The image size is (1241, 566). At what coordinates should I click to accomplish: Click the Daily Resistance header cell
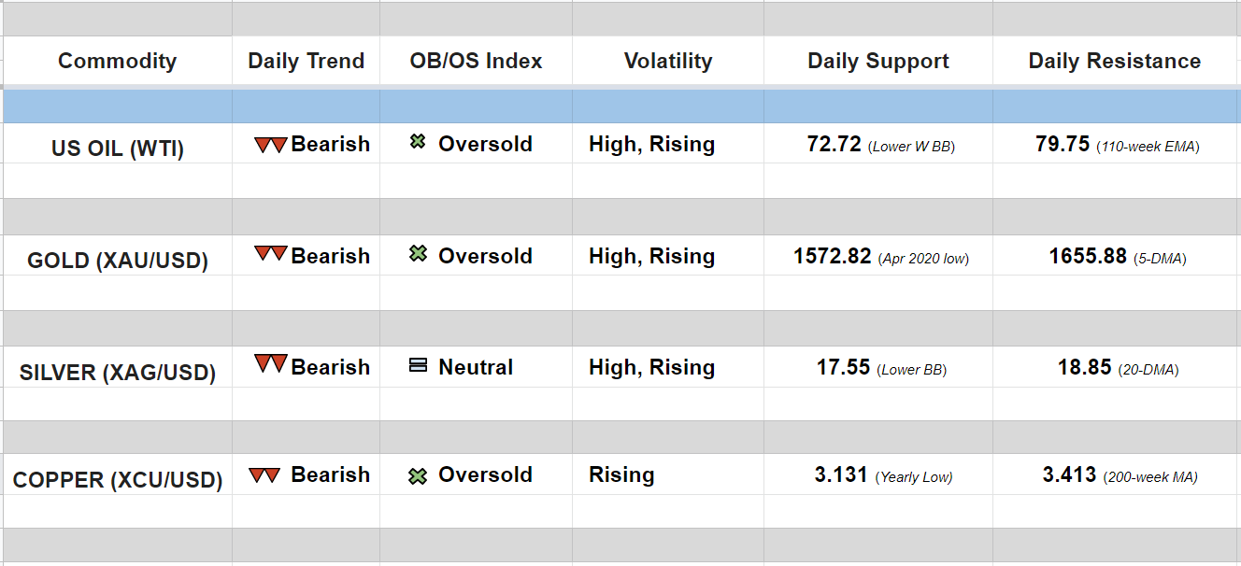point(1114,62)
